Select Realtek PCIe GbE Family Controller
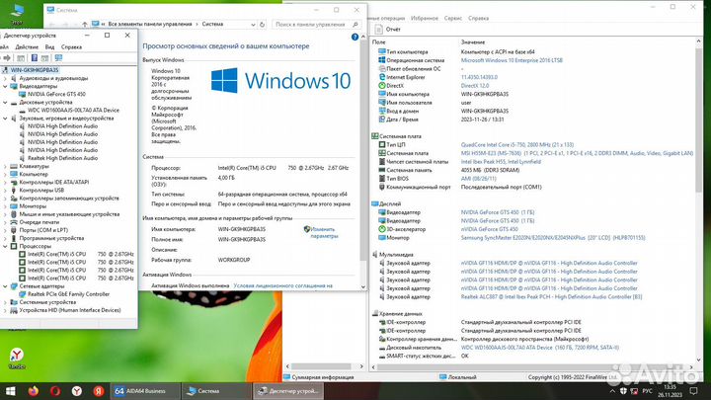711x400 pixels. coord(68,294)
